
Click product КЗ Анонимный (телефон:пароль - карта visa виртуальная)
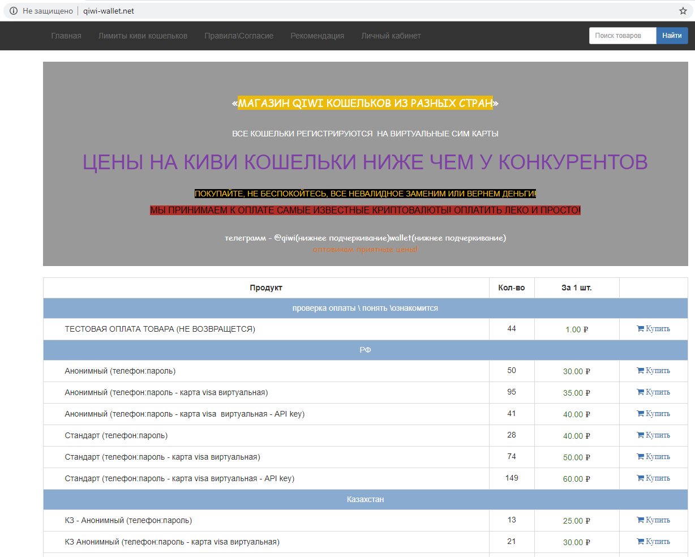coord(172,542)
